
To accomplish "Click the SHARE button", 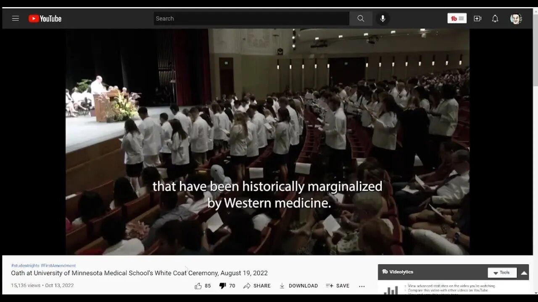I will coord(257,286).
